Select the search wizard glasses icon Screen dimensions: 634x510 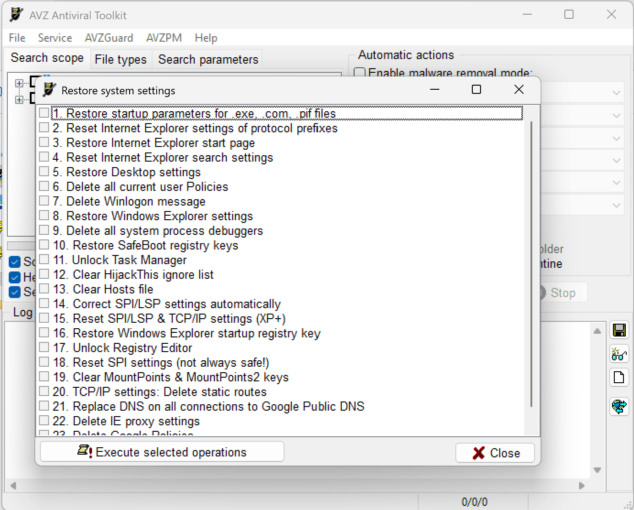[x=619, y=353]
